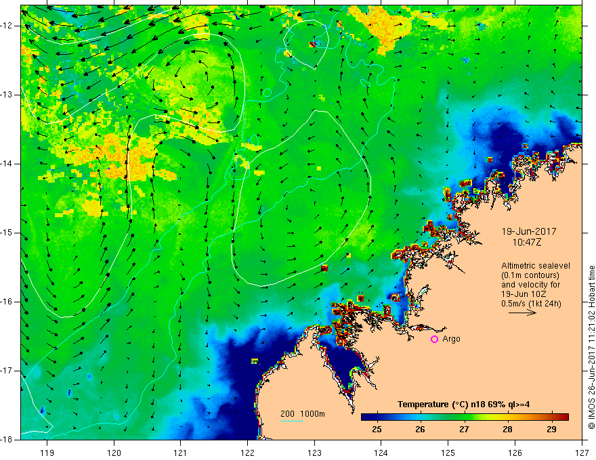
Task: Click the date text '19-Jun-2017'
Action: [x=529, y=231]
